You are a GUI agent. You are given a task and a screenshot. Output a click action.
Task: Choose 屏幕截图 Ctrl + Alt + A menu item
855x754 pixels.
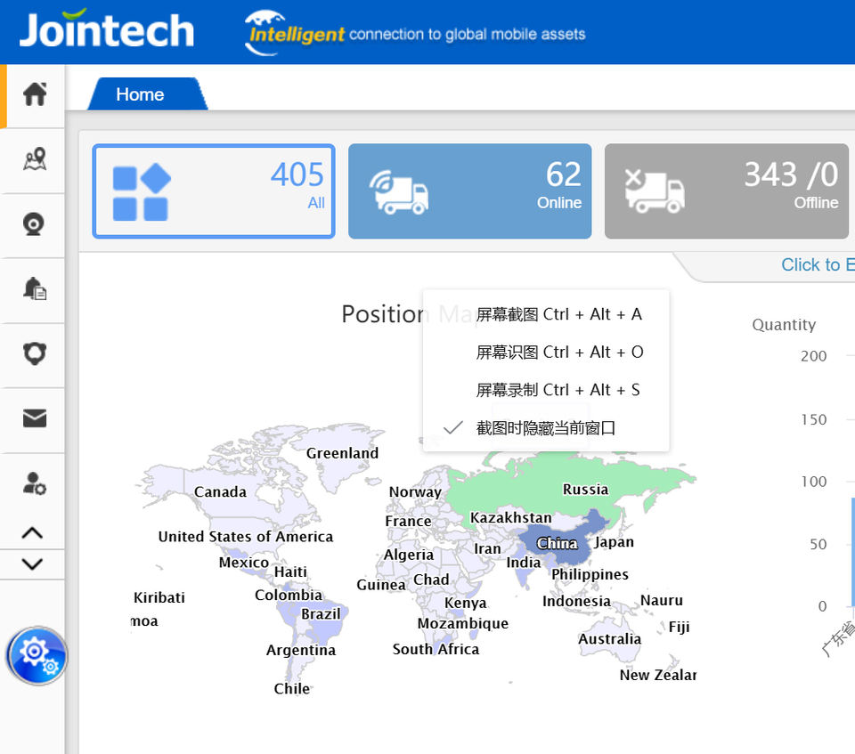click(x=546, y=314)
